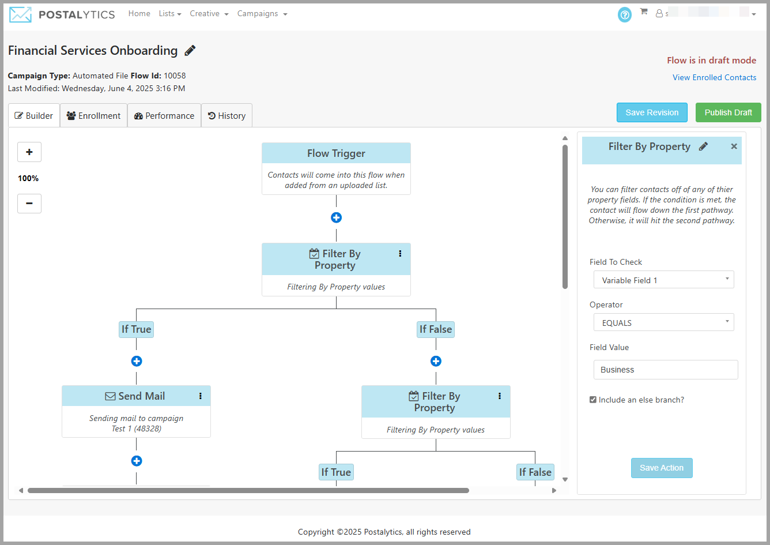
Task: Click Publish Draft button
Action: 729,112
